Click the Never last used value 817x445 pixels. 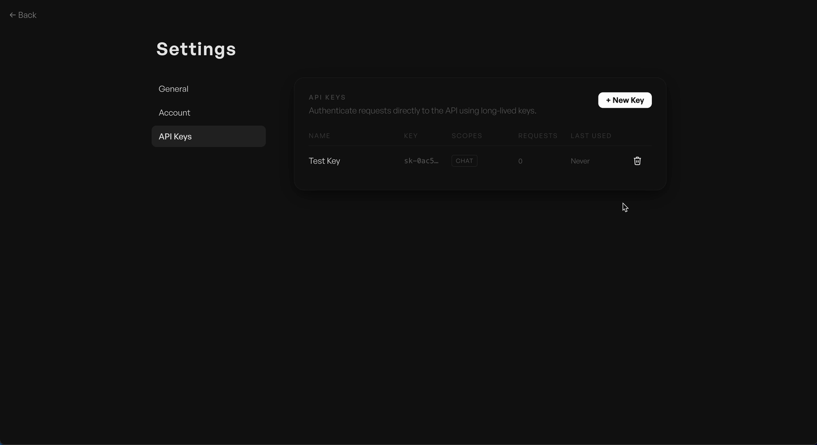(580, 161)
